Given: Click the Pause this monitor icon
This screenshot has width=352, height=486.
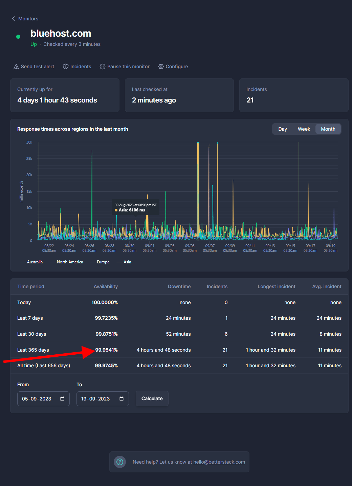Looking at the screenshot, I should pyautogui.click(x=103, y=67).
